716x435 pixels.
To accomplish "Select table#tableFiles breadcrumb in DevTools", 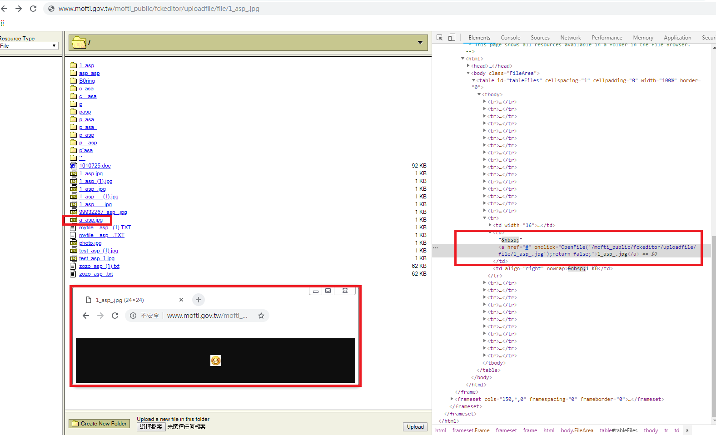I will pos(618,430).
